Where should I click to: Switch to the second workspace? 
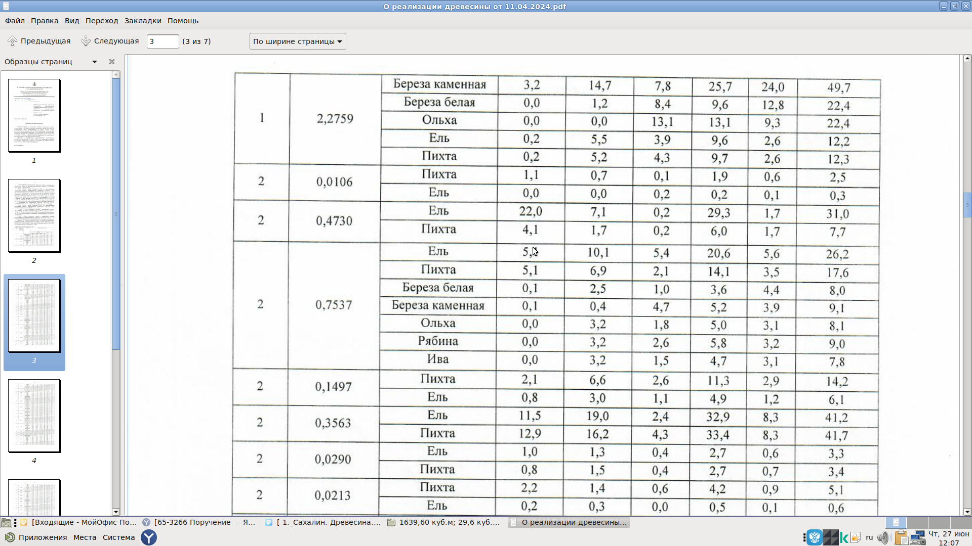[x=917, y=522]
